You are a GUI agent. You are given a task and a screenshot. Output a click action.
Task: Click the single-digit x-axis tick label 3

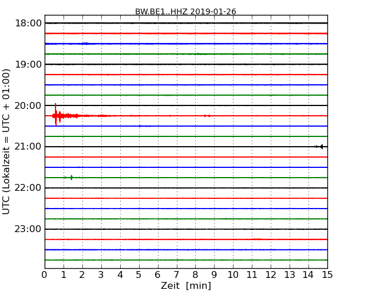[101, 275]
